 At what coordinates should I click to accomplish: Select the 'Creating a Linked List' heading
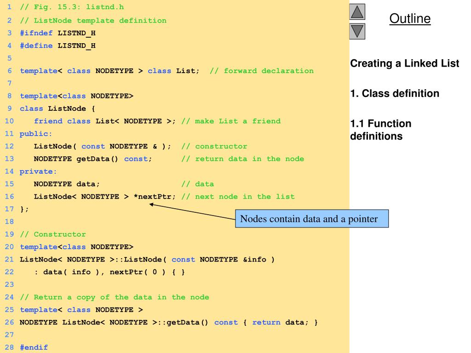404,63
